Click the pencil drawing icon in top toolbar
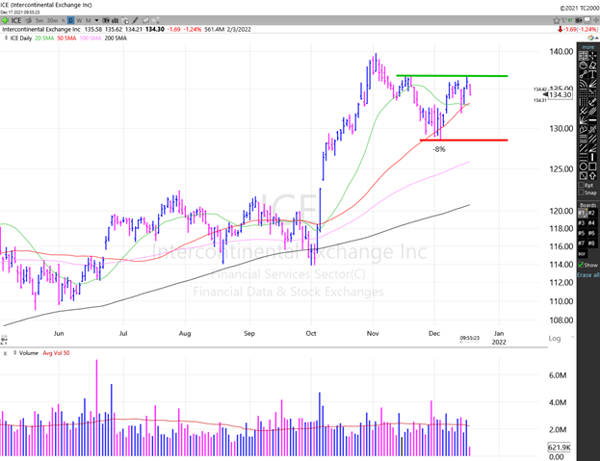 (135, 20)
